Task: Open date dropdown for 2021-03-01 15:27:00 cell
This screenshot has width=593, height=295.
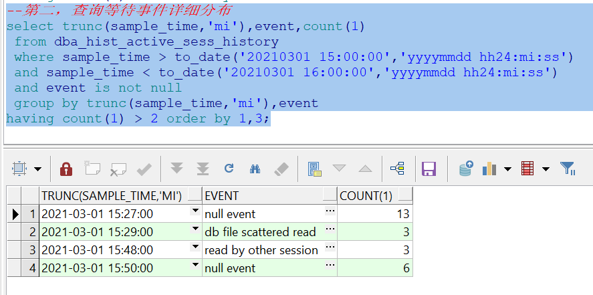Action: (x=195, y=211)
